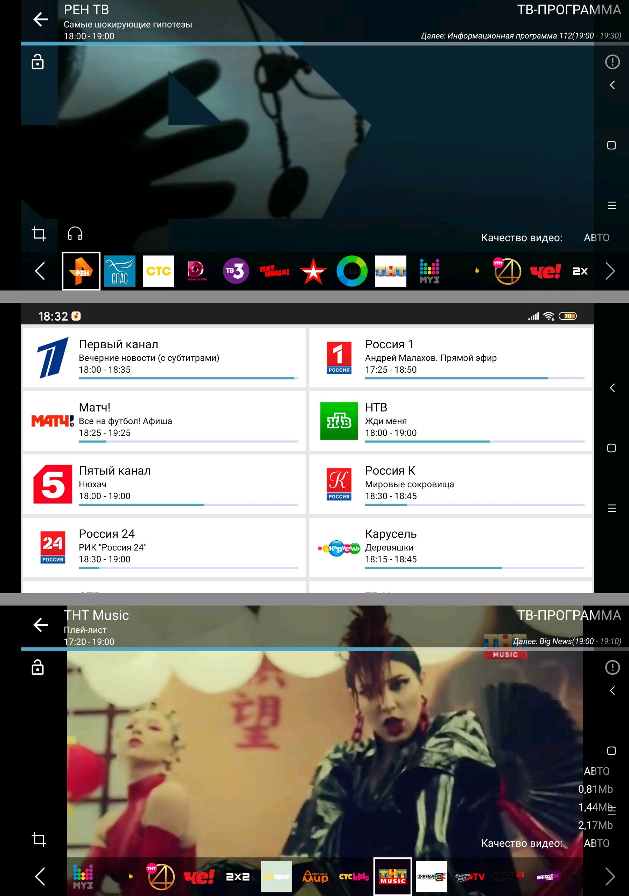Image resolution: width=629 pixels, height=896 pixels.
Task: Tap Android home square beside the channel list
Action: [611, 448]
